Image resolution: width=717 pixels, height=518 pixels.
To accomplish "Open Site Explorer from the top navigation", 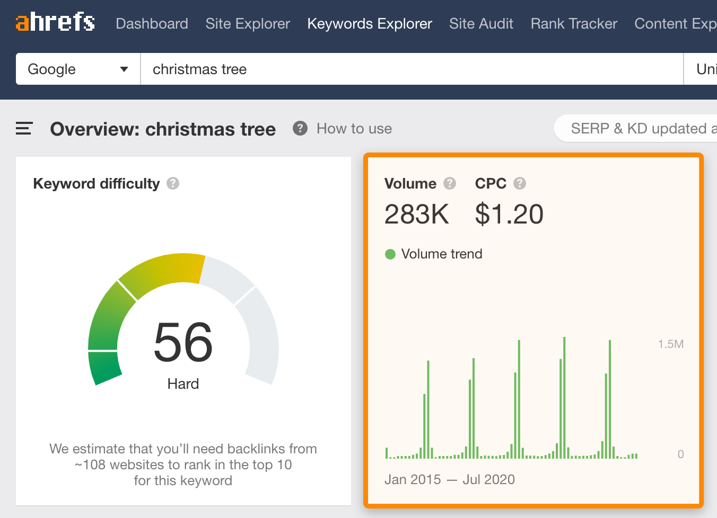I will pyautogui.click(x=248, y=24).
